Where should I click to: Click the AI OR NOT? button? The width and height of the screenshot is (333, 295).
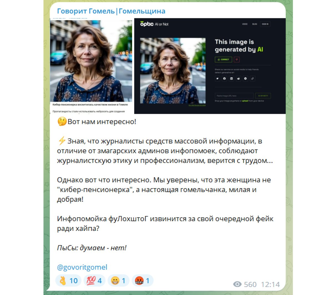tap(263, 96)
